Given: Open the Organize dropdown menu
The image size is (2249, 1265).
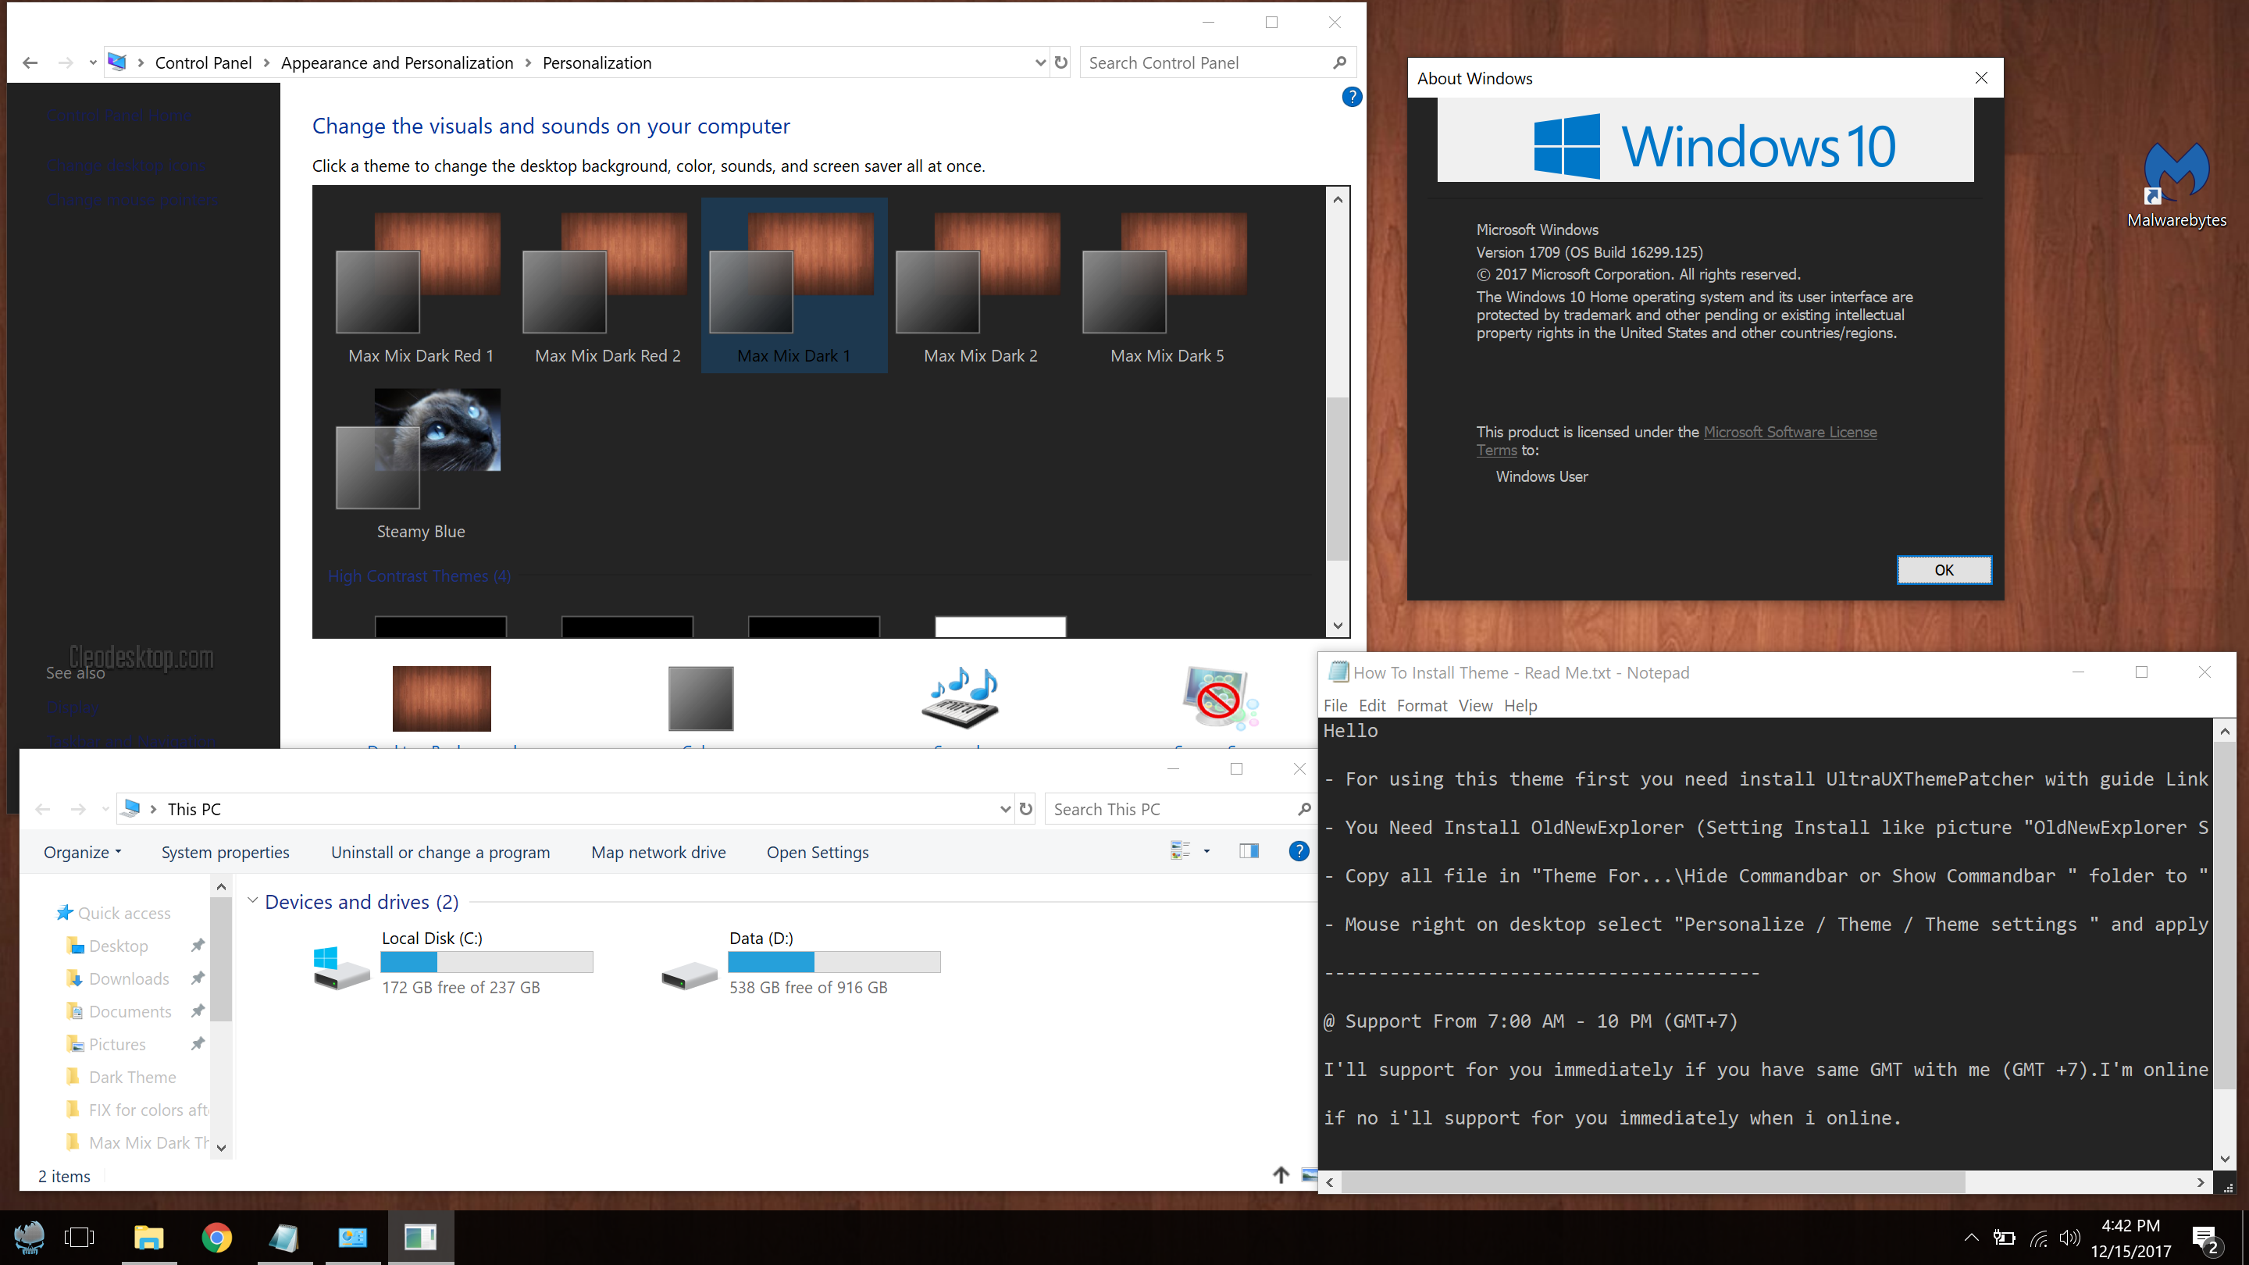Looking at the screenshot, I should [83, 852].
